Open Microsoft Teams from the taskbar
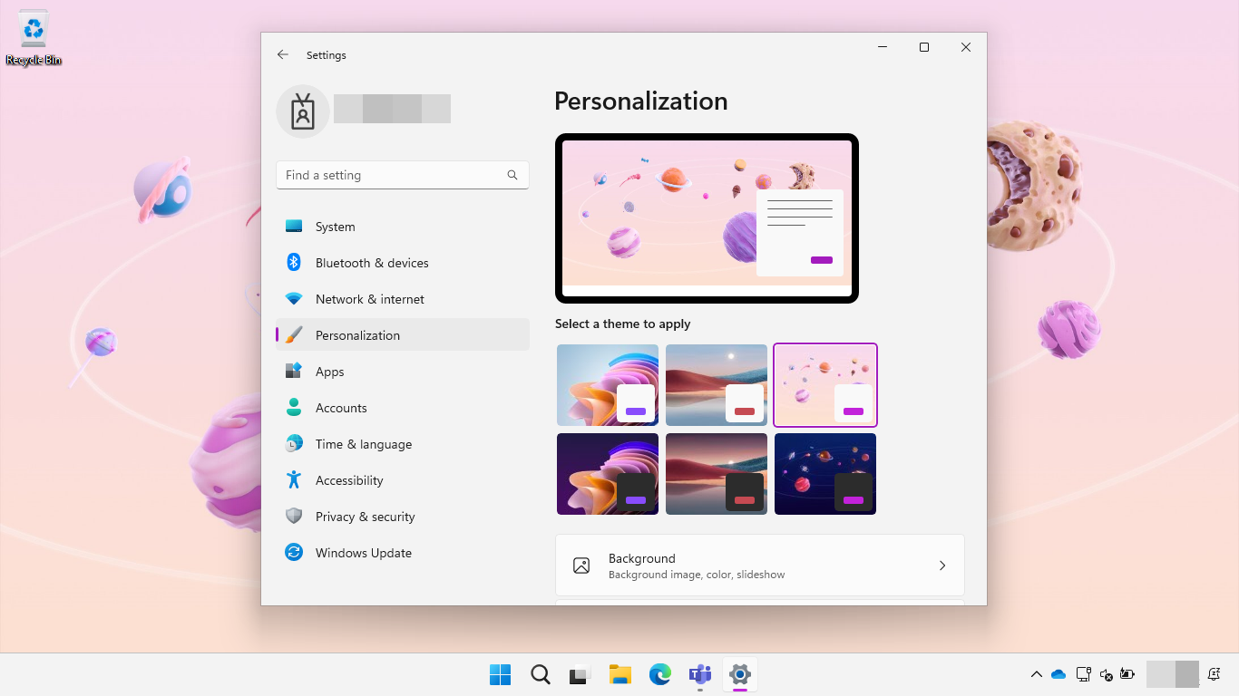The width and height of the screenshot is (1239, 696). (699, 674)
